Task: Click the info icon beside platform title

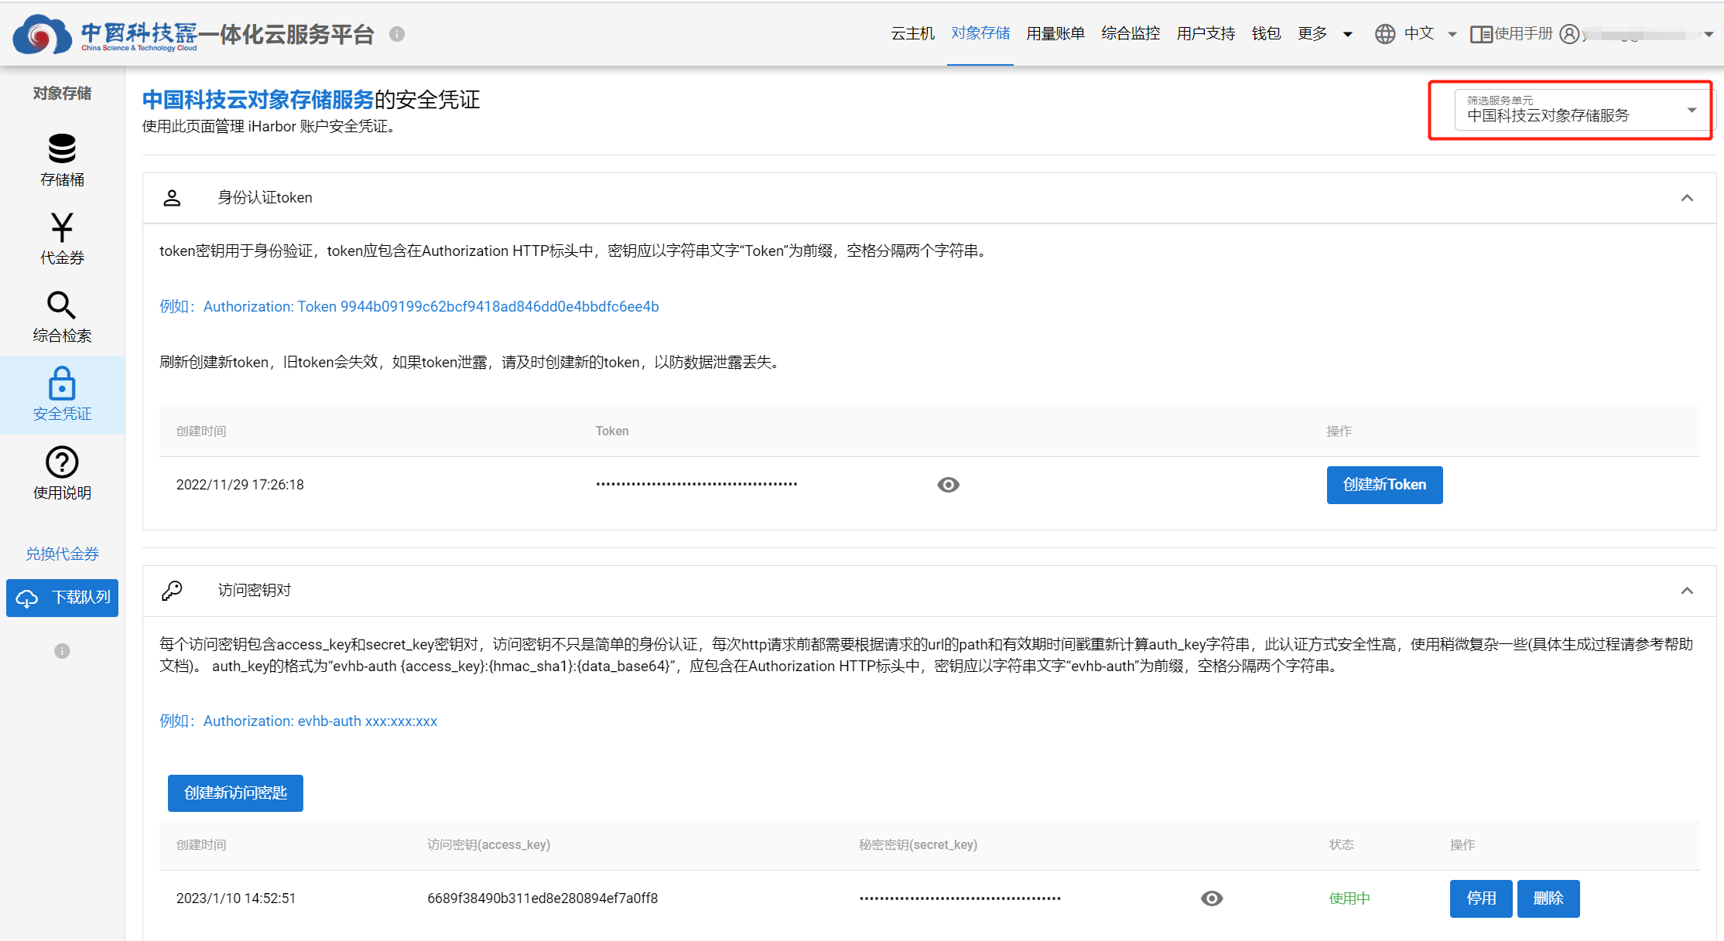Action: 397,34
